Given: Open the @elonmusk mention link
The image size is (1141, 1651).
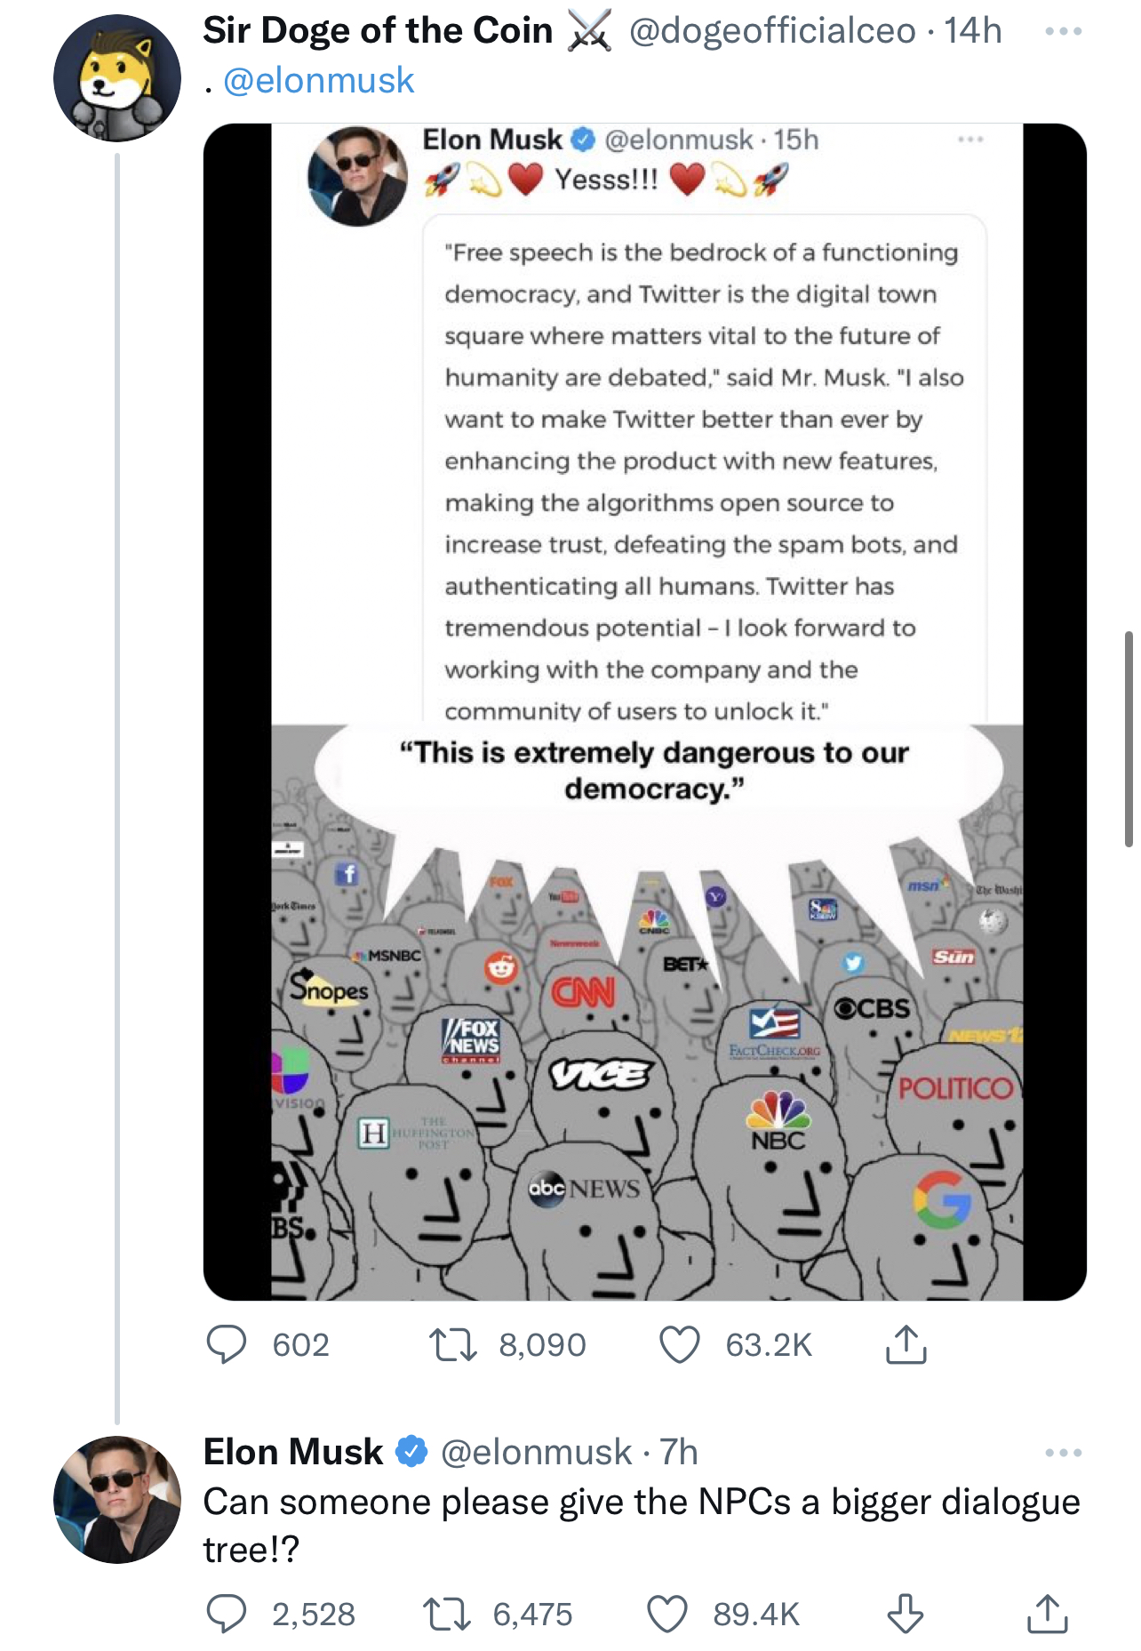Looking at the screenshot, I should click(x=318, y=81).
